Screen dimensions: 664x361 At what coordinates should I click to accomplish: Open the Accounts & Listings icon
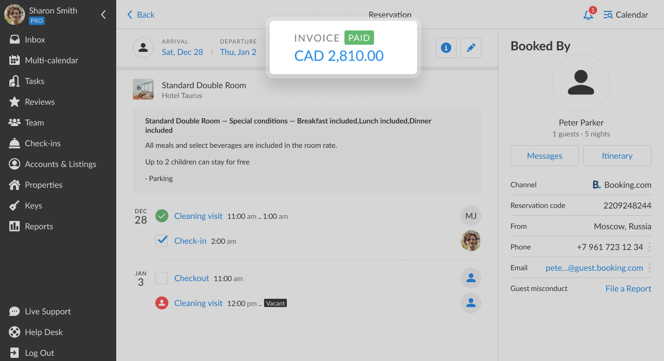[15, 164]
